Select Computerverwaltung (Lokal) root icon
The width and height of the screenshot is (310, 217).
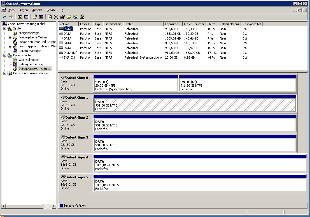[x=4, y=24]
